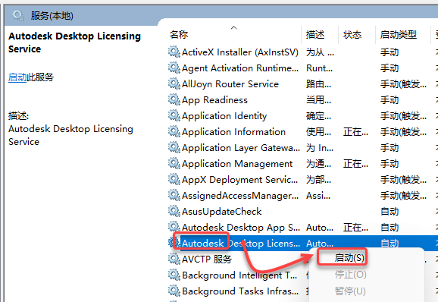
Task: Select the Autodesk Desktop Licensing service name
Action: 241,244
